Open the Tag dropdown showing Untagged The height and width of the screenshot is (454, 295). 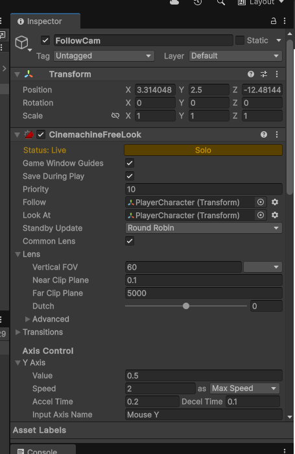click(104, 56)
